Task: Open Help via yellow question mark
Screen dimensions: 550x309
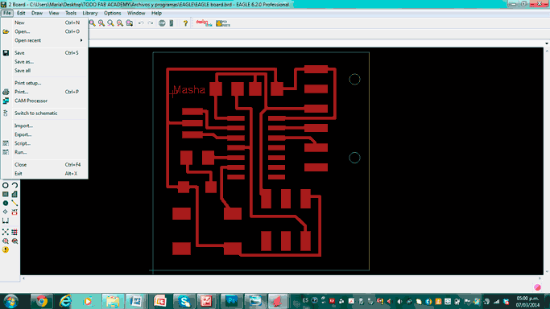Action: [185, 23]
